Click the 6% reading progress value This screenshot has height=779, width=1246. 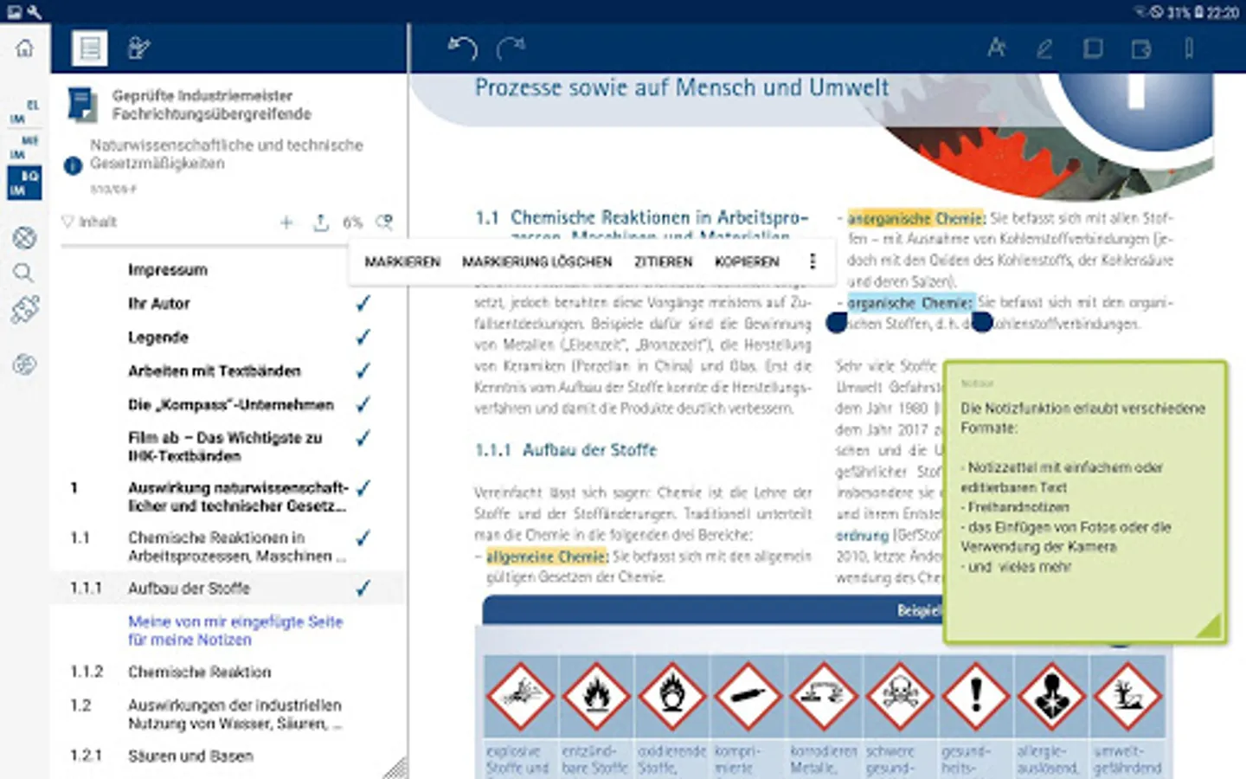click(352, 222)
